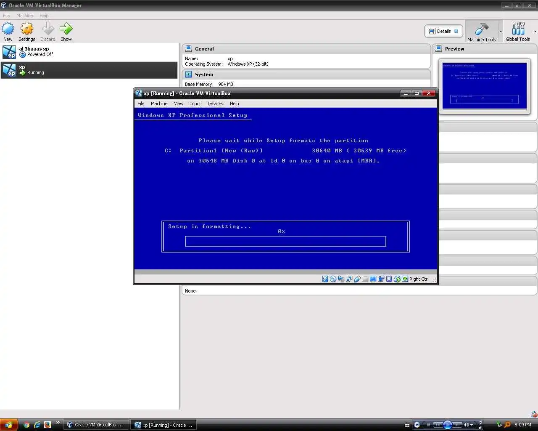Viewport: 538px width, 431px height.
Task: Open the Input menu in the xp VM window
Action: click(x=195, y=104)
